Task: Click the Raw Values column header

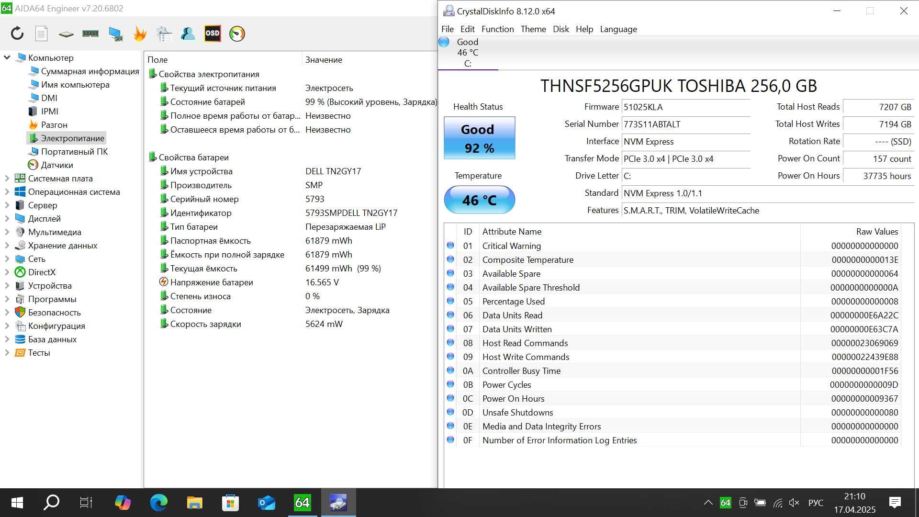Action: click(851, 231)
